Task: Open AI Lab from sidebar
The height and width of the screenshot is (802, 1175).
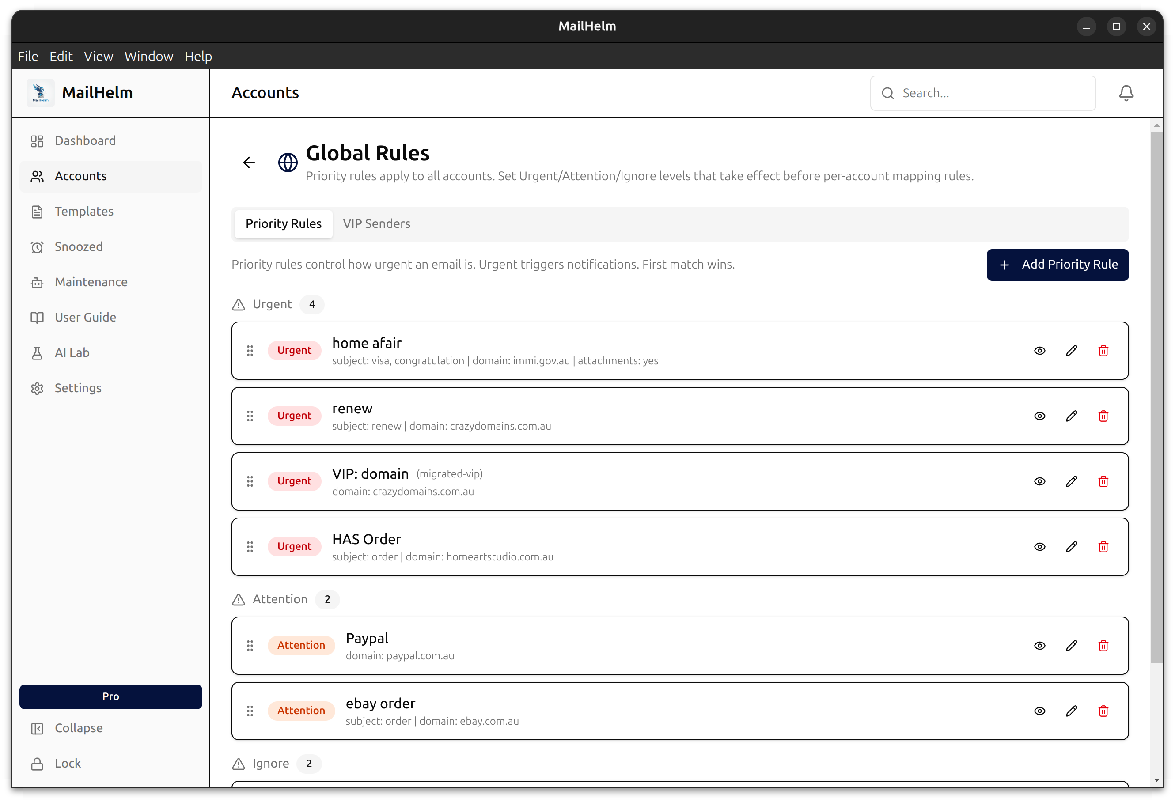Action: coord(72,353)
